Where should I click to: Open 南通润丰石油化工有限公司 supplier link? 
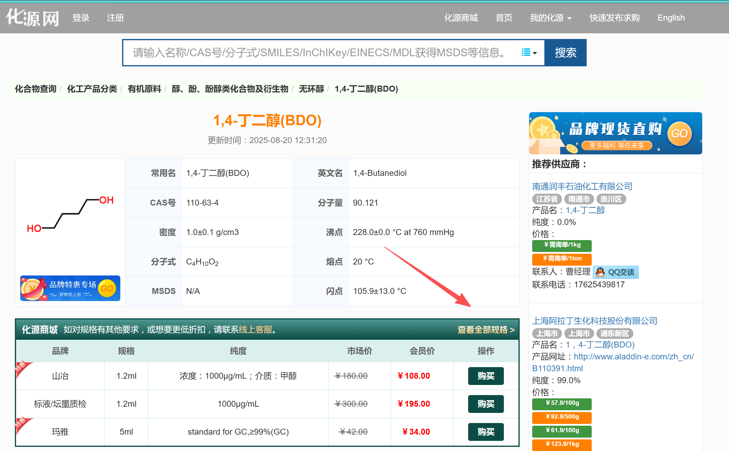point(582,187)
